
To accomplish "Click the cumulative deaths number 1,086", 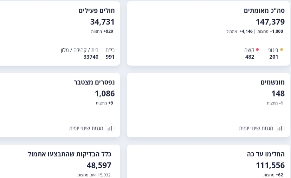I will tap(105, 94).
